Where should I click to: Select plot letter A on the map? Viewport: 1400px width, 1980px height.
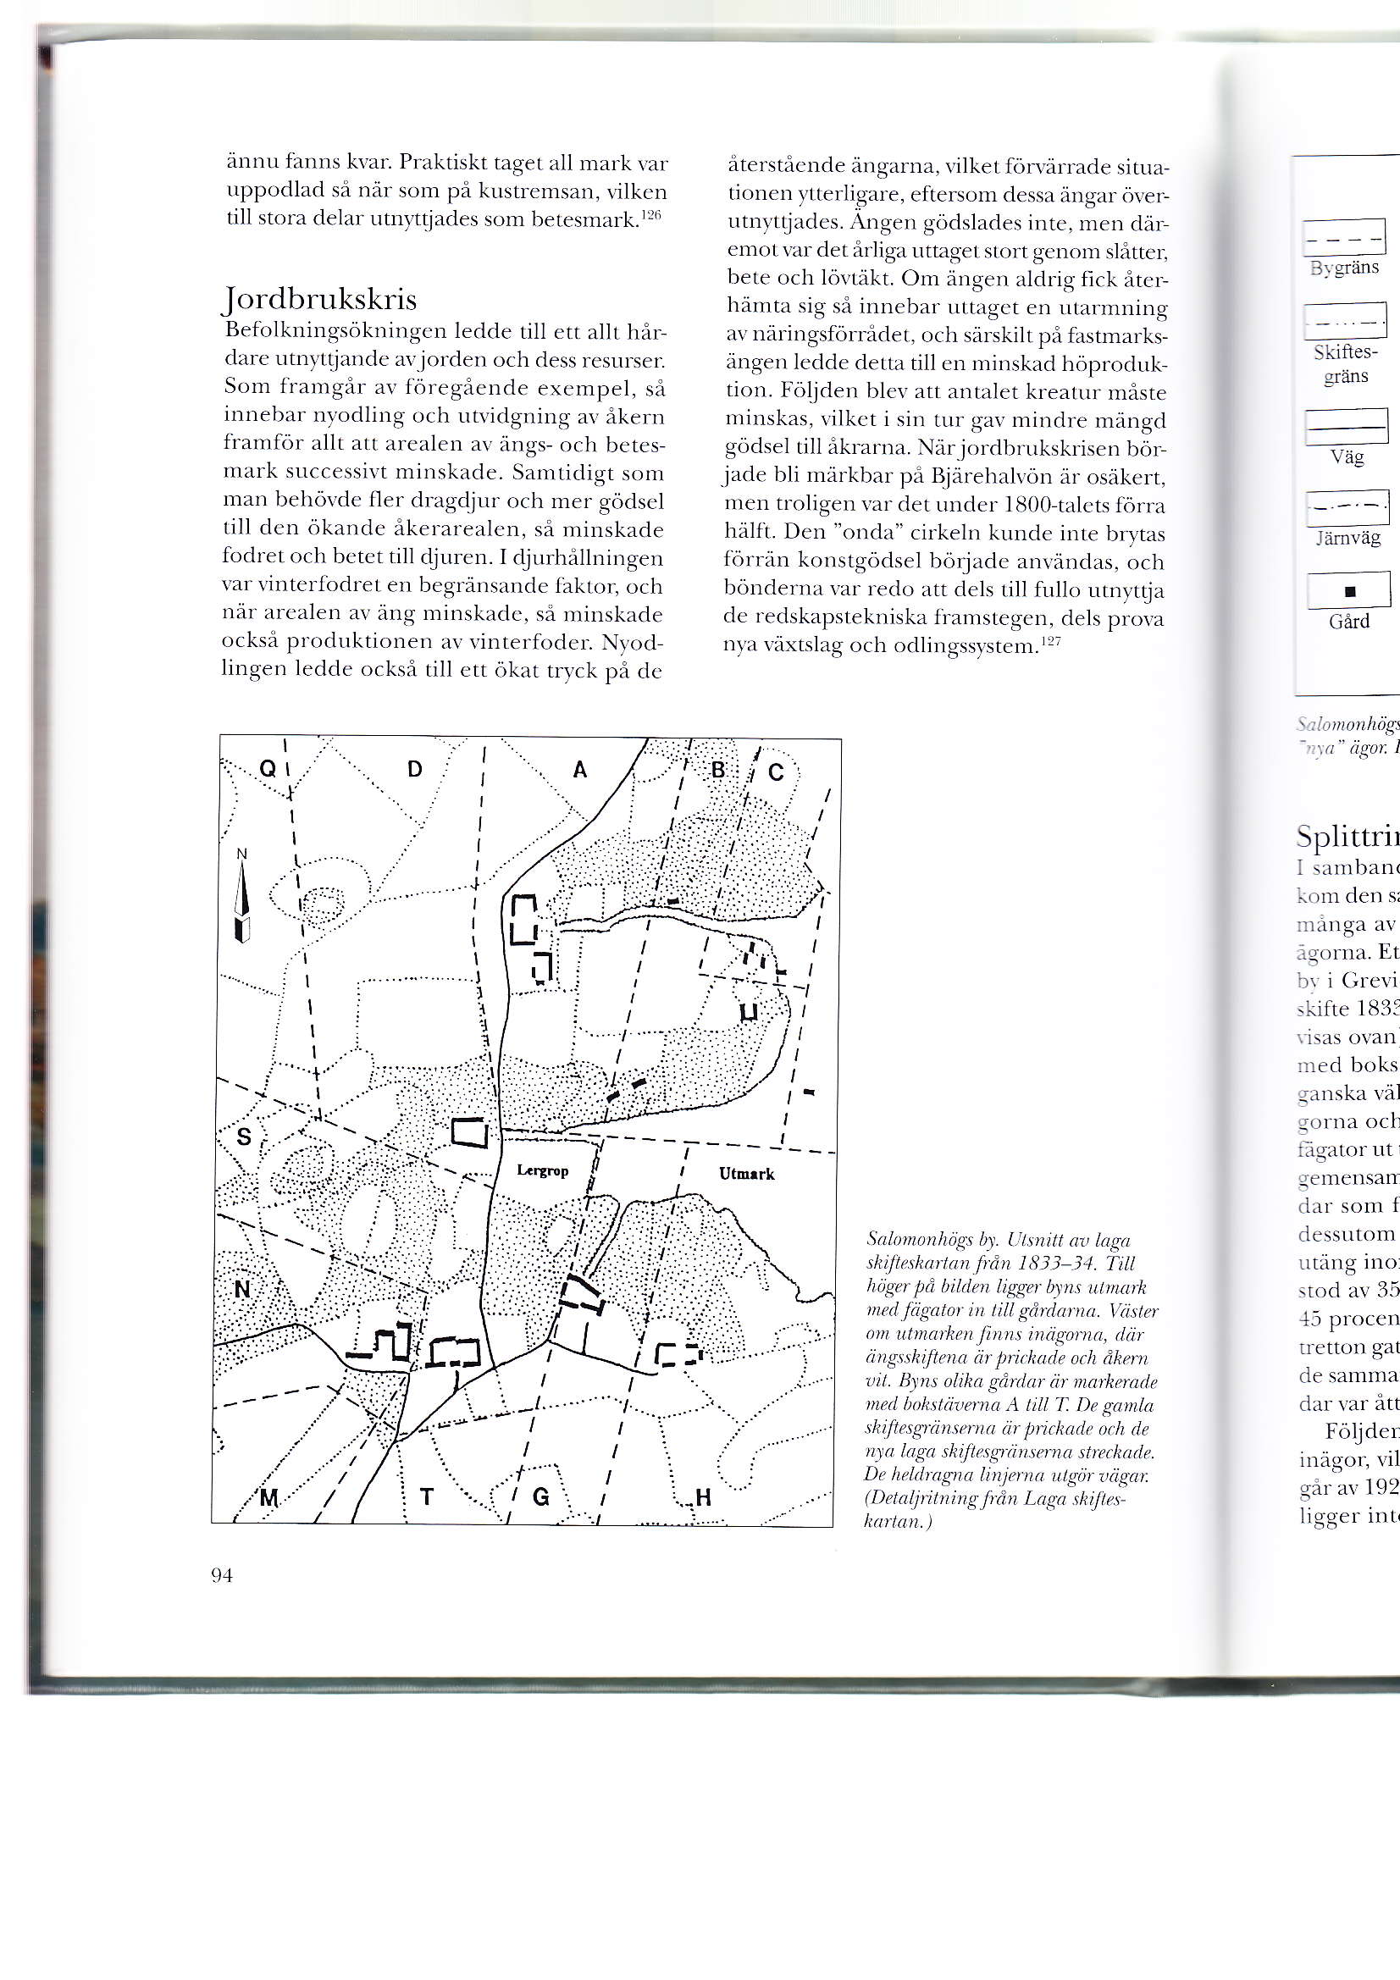click(579, 769)
